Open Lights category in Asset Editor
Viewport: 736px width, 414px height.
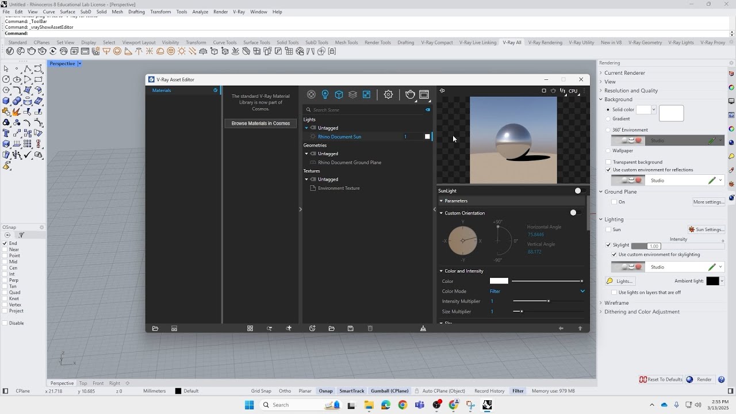[325, 95]
